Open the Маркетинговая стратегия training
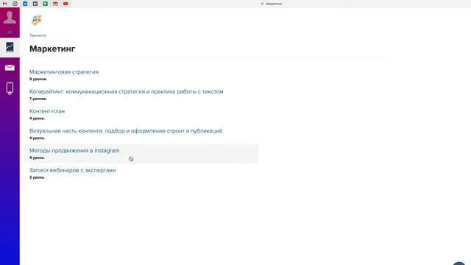The height and width of the screenshot is (265, 471). 64,72
